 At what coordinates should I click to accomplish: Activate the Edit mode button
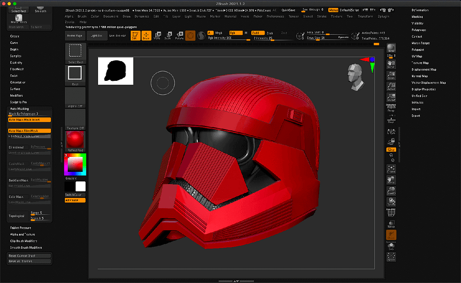tap(135, 35)
